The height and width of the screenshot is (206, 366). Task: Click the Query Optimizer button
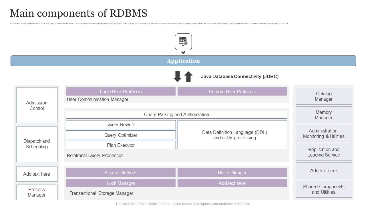click(x=121, y=135)
